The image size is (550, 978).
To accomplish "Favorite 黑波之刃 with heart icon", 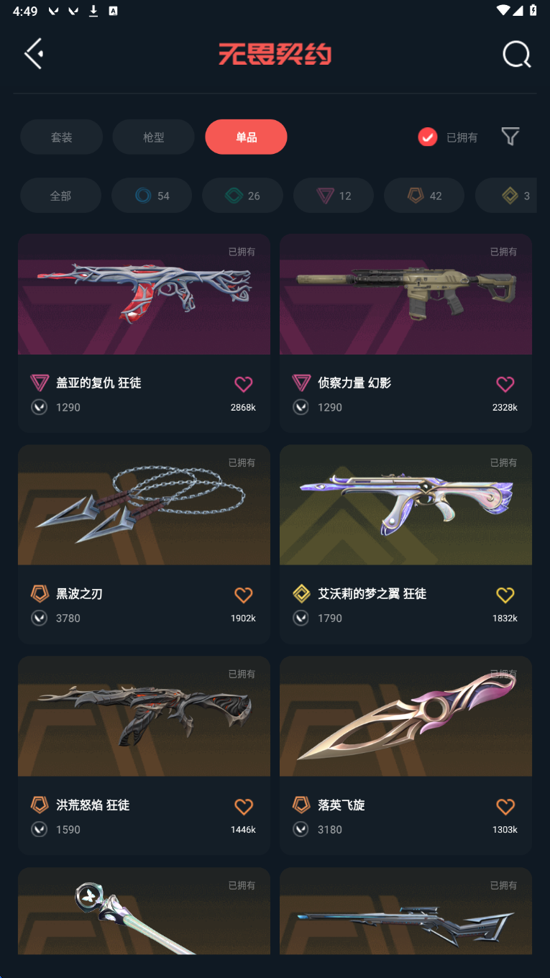I will tap(244, 595).
